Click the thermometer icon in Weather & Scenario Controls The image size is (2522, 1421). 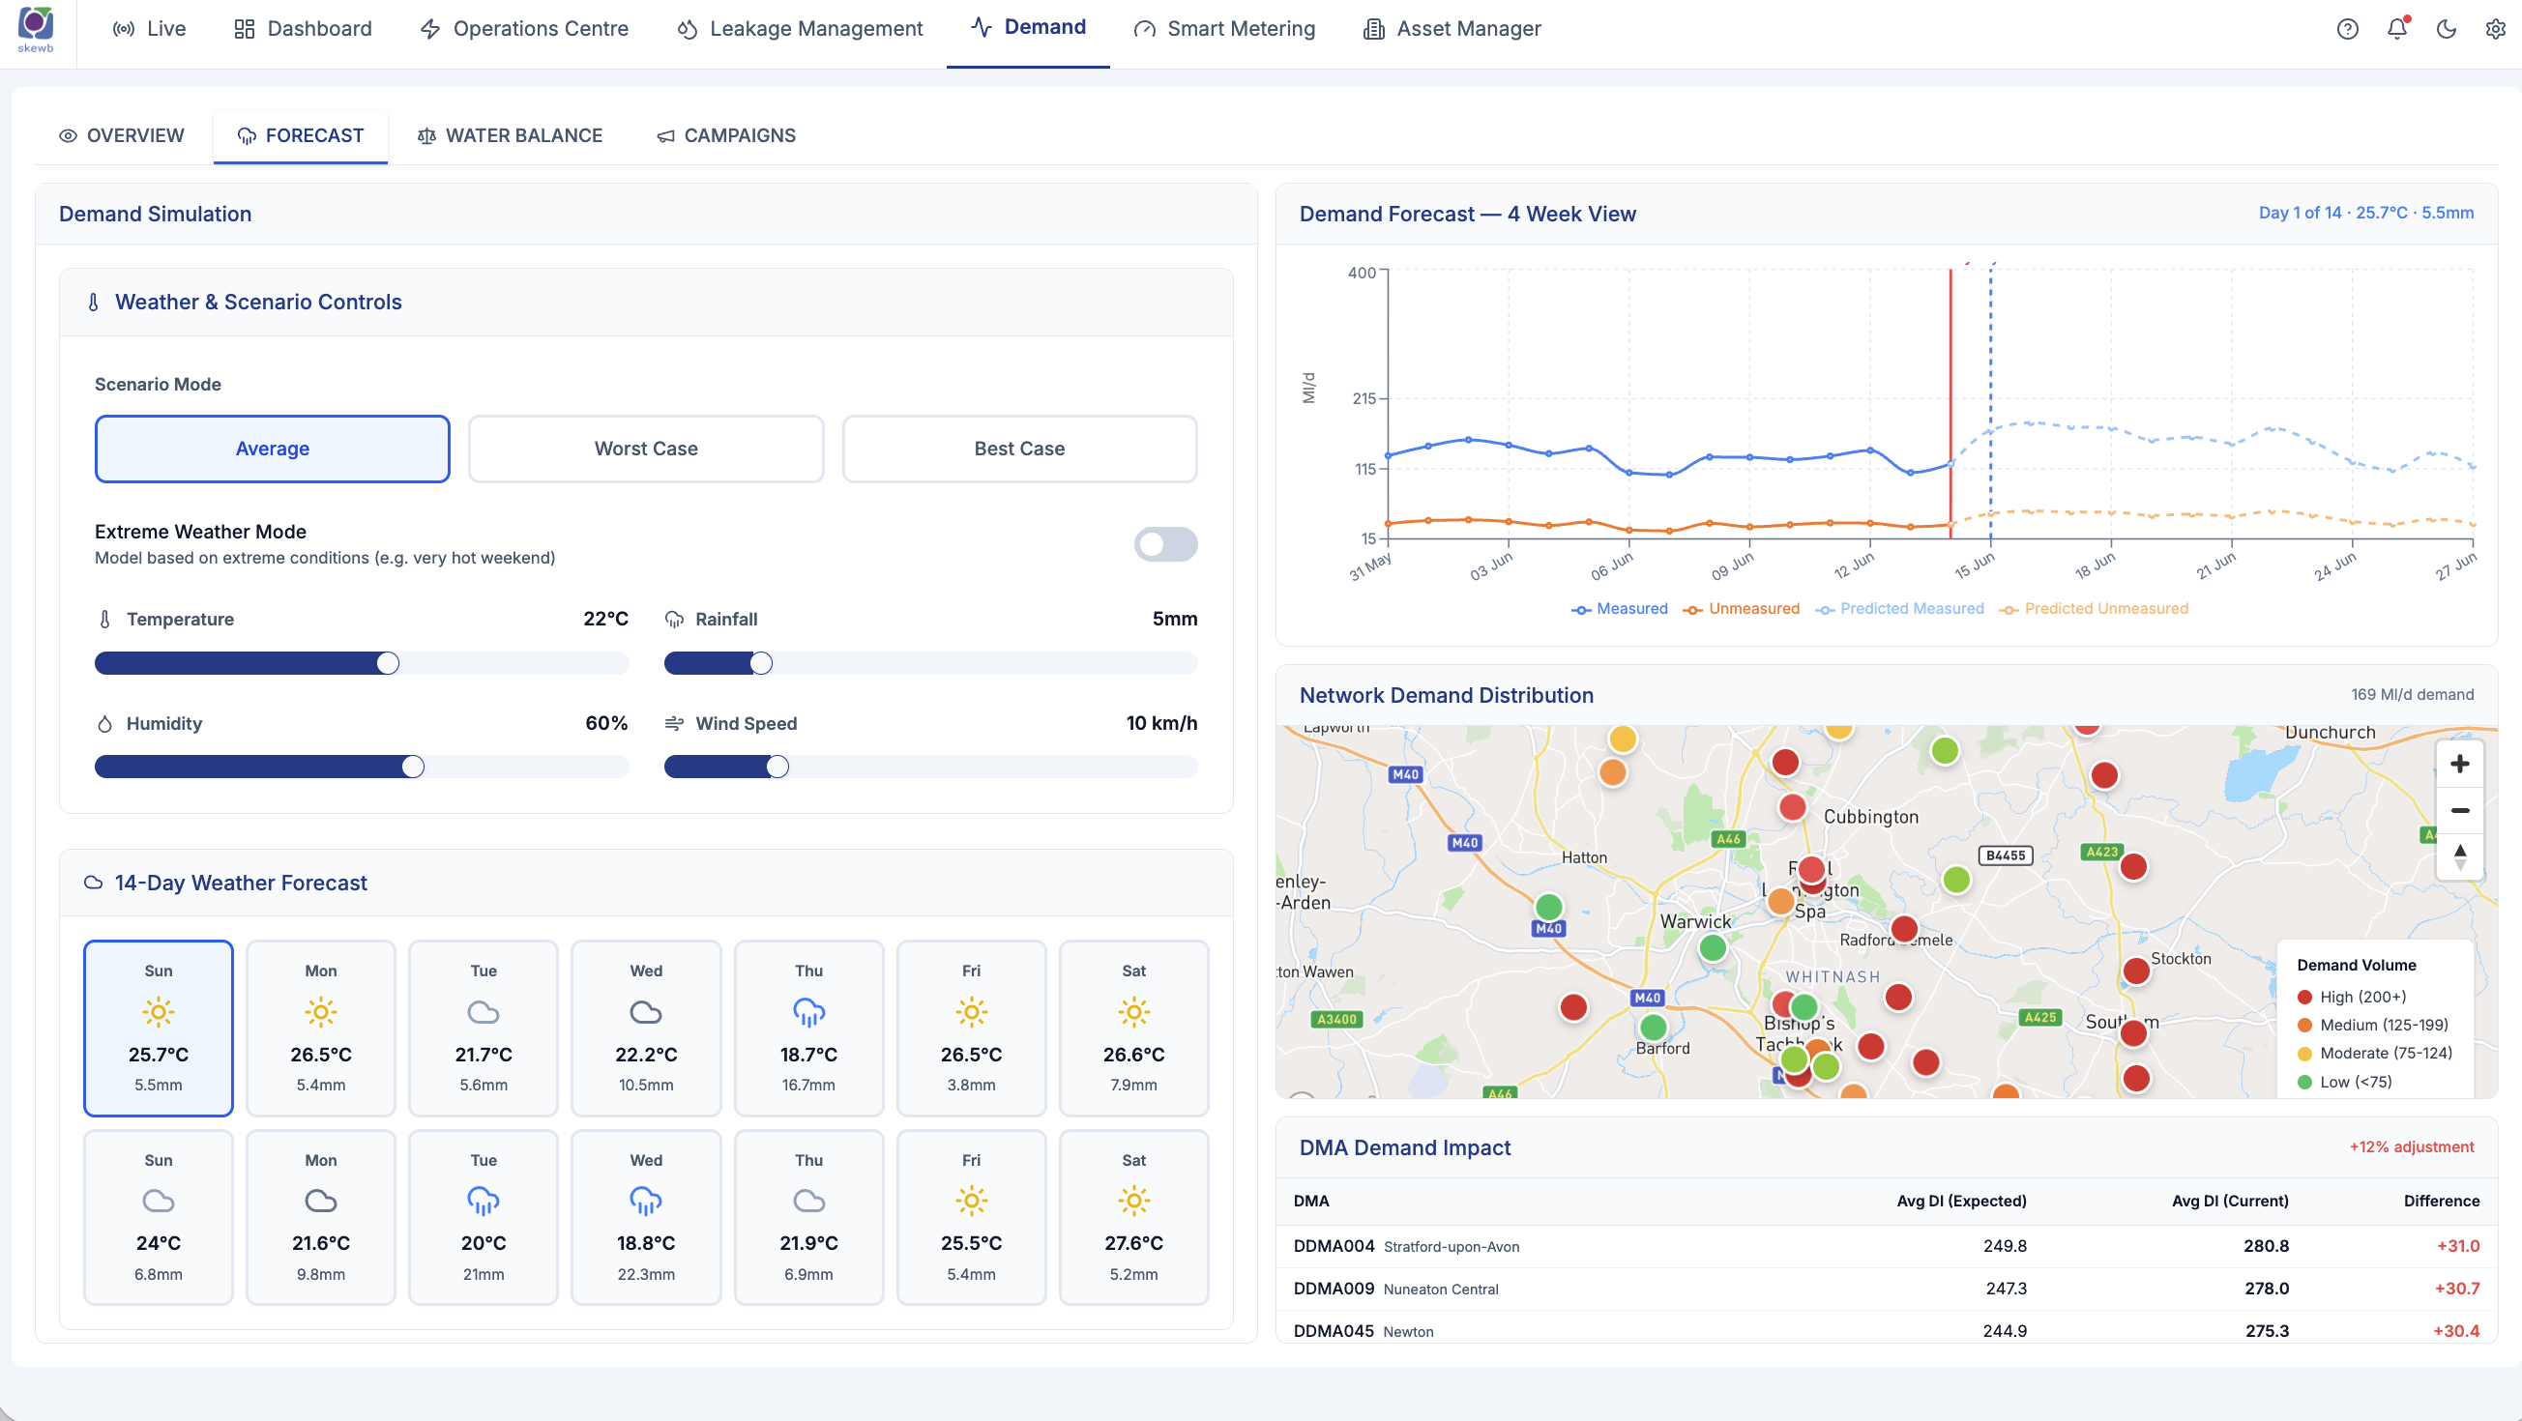(x=93, y=303)
